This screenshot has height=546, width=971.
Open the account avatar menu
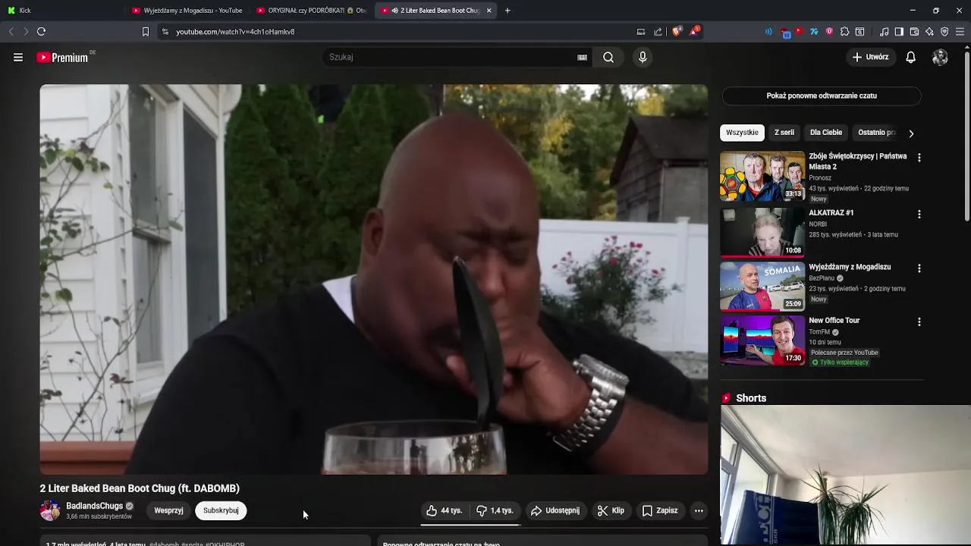click(940, 57)
